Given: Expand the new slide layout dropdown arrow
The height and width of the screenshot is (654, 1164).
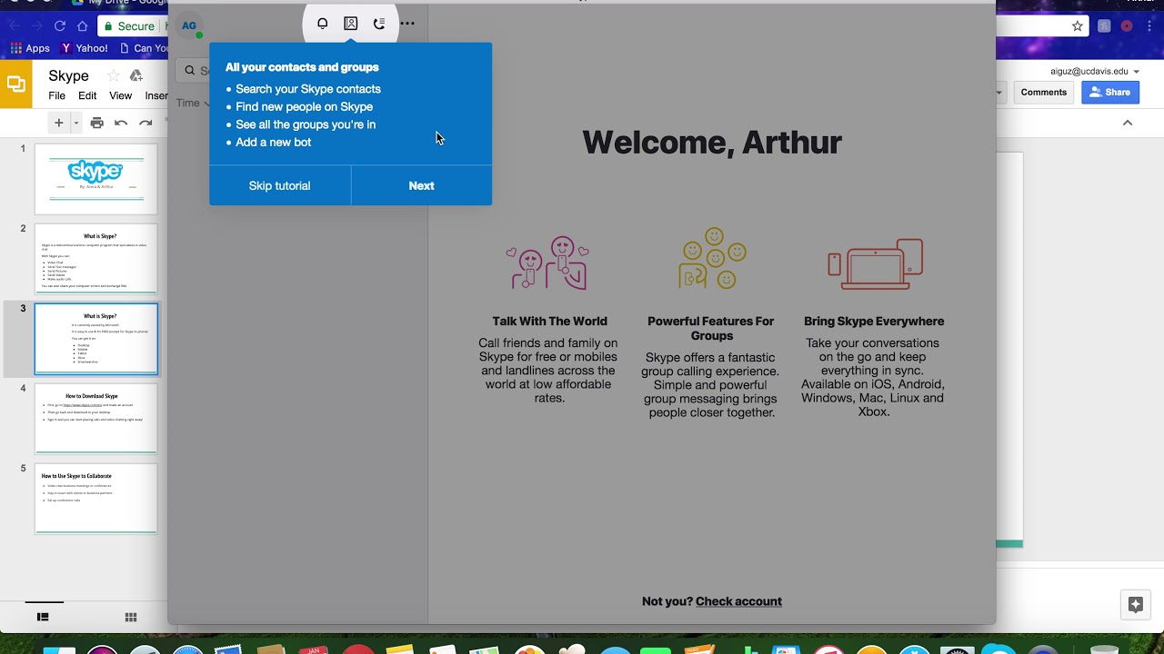Looking at the screenshot, I should [x=76, y=123].
